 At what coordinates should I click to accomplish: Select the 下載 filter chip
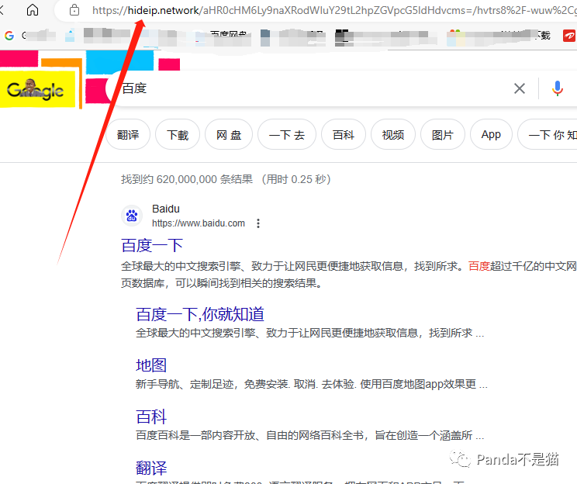click(x=178, y=135)
